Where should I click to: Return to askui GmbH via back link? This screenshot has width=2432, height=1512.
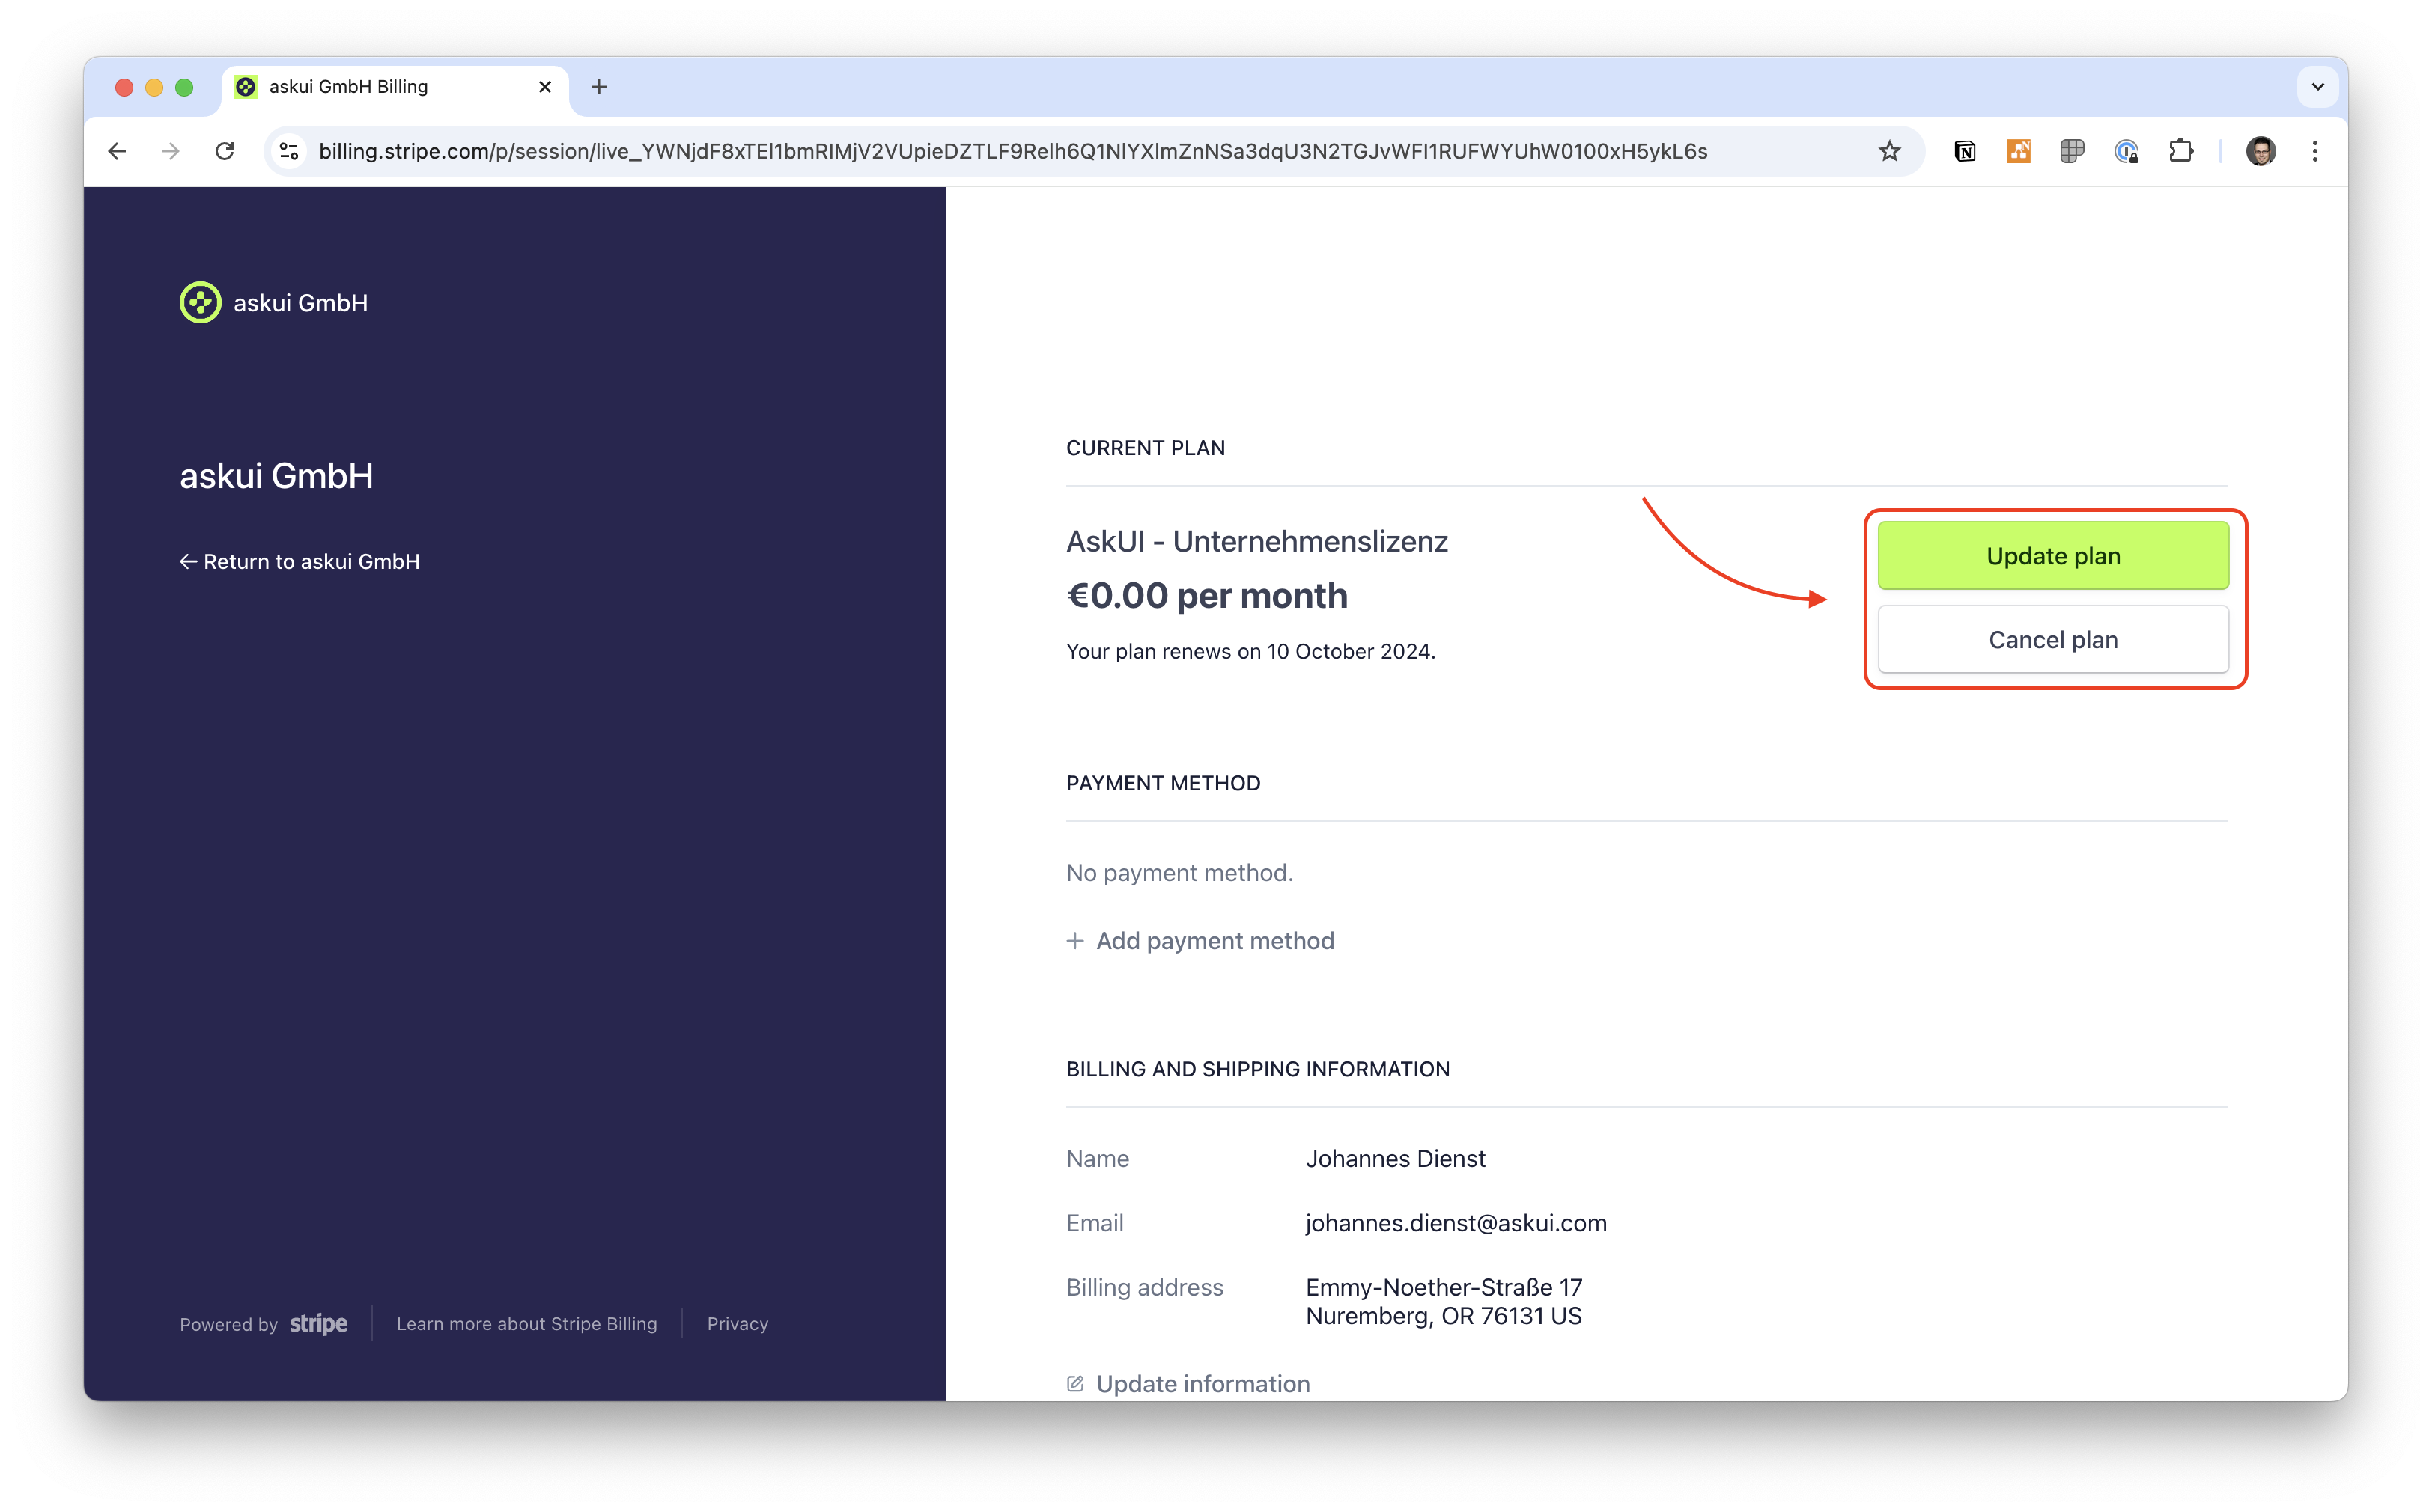[x=299, y=562]
